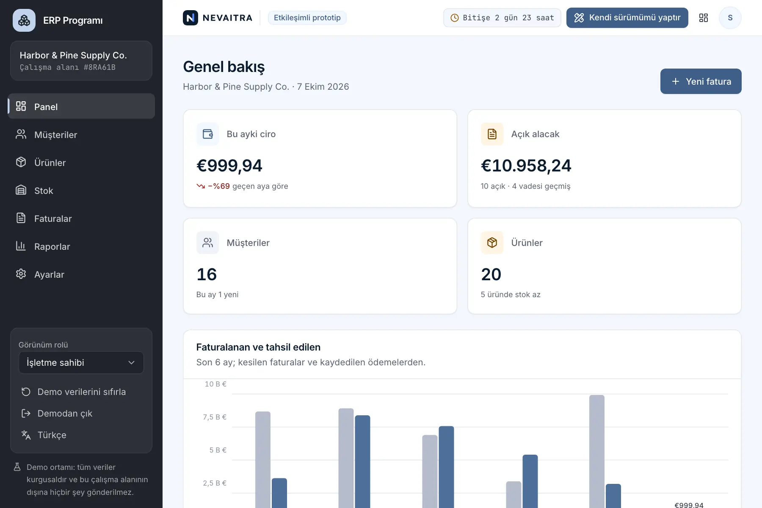The width and height of the screenshot is (762, 508).
Task: Click the 10 açık · 4 vadesi geçmiş text
Action: [x=526, y=186]
